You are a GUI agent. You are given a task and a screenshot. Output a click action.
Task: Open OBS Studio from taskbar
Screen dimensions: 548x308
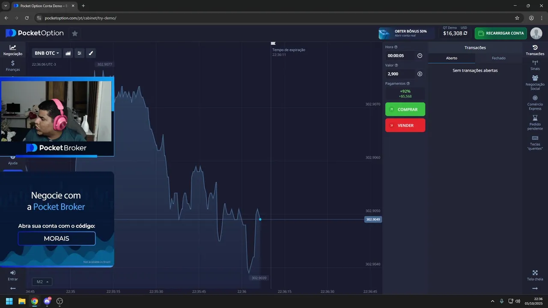(60, 301)
